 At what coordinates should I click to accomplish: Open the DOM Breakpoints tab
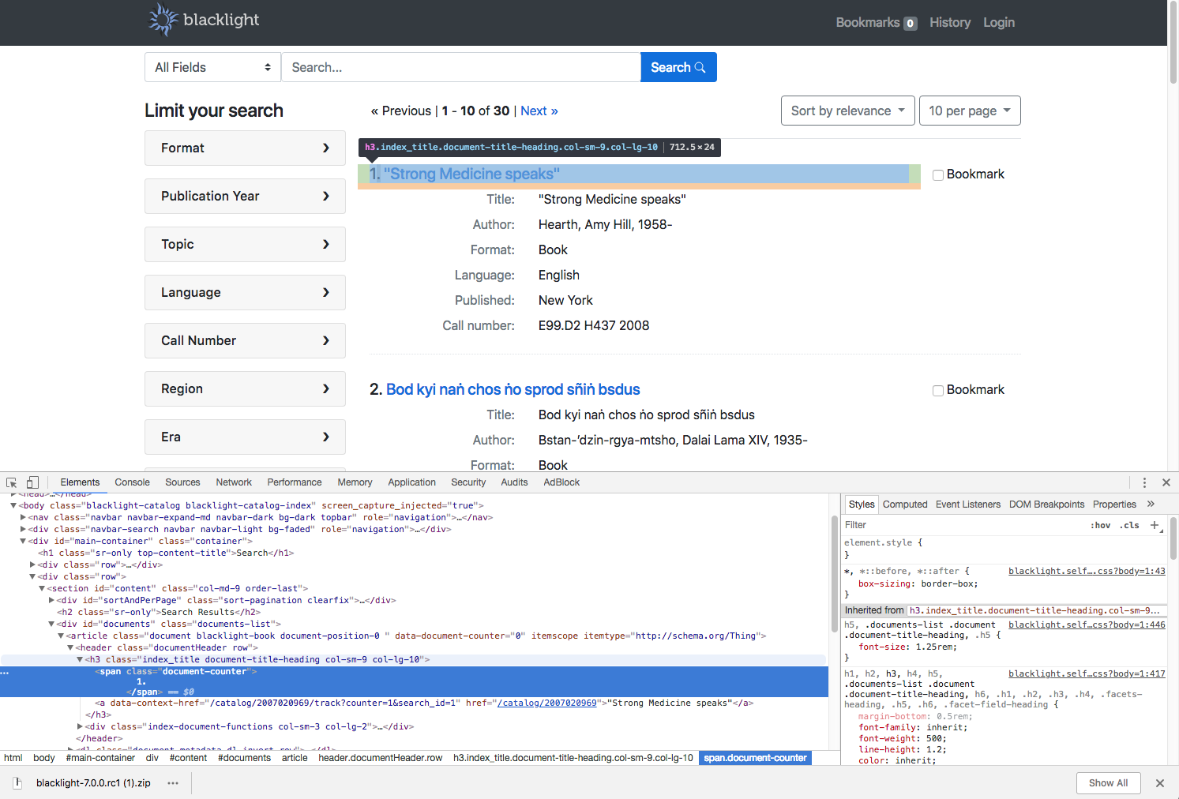tap(1046, 505)
